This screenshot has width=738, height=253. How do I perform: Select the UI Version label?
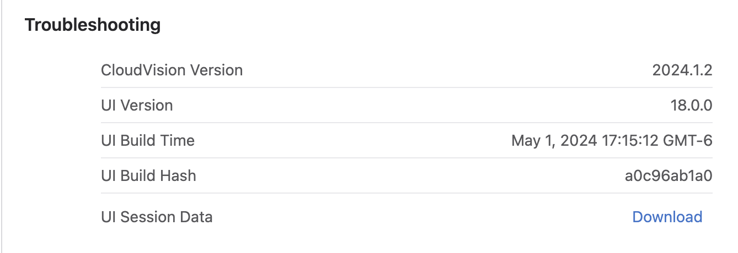137,106
